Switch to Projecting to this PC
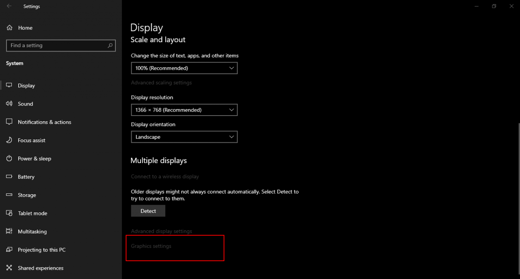 [41, 250]
